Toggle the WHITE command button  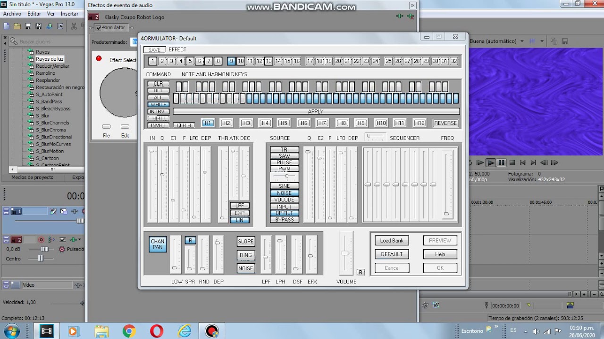pos(158,105)
